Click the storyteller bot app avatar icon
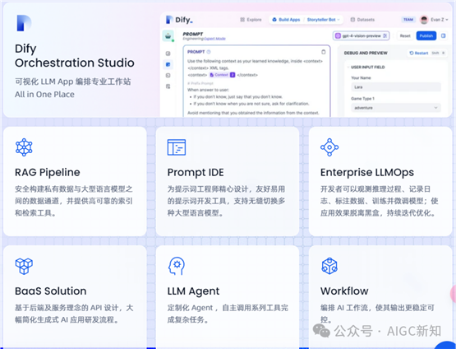The image size is (456, 349). click(x=168, y=36)
